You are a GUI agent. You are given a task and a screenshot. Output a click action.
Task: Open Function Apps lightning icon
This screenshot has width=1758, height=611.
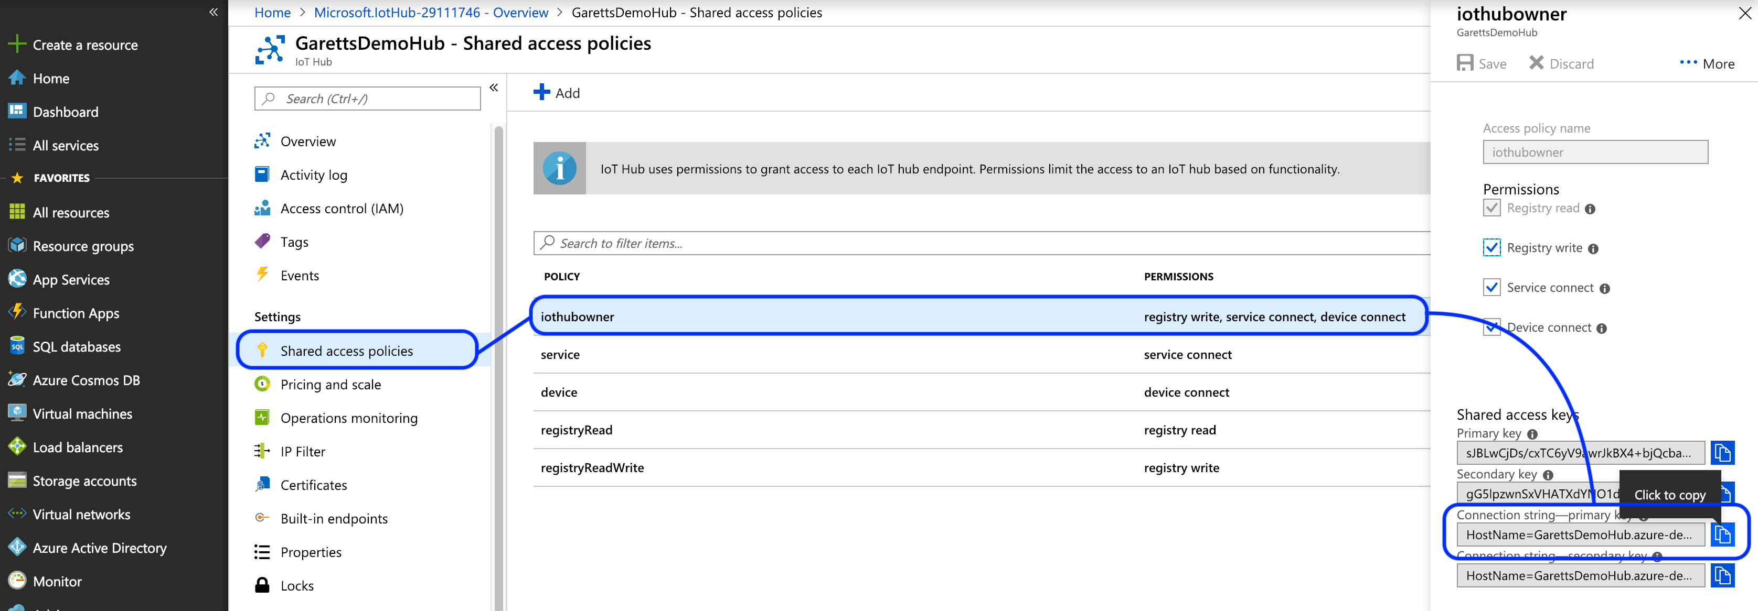click(x=17, y=312)
